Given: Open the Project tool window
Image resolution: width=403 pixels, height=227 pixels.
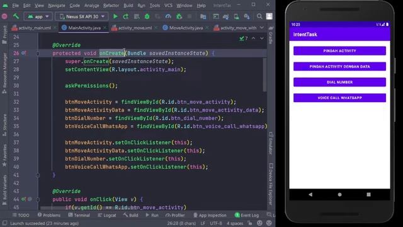Looking at the screenshot, I should coord(4,35).
